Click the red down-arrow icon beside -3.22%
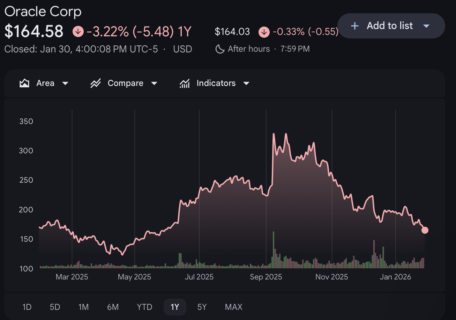This screenshot has width=456, height=320. click(78, 32)
